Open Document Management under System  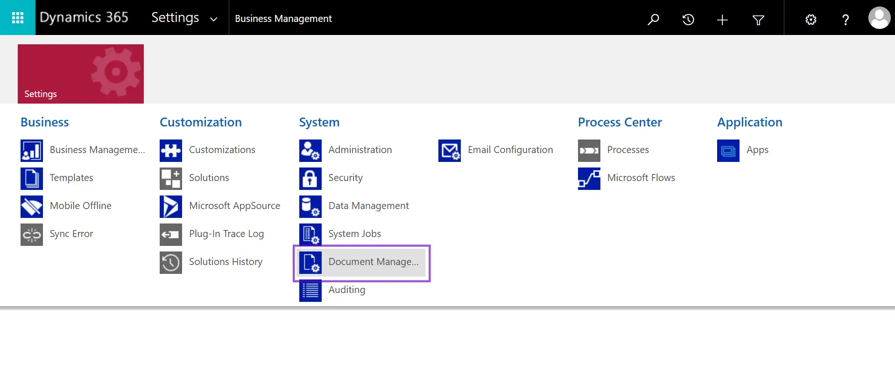click(362, 263)
